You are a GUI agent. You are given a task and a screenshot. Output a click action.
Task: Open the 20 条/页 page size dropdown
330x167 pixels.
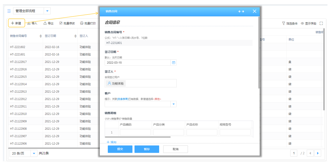[x=34, y=153]
